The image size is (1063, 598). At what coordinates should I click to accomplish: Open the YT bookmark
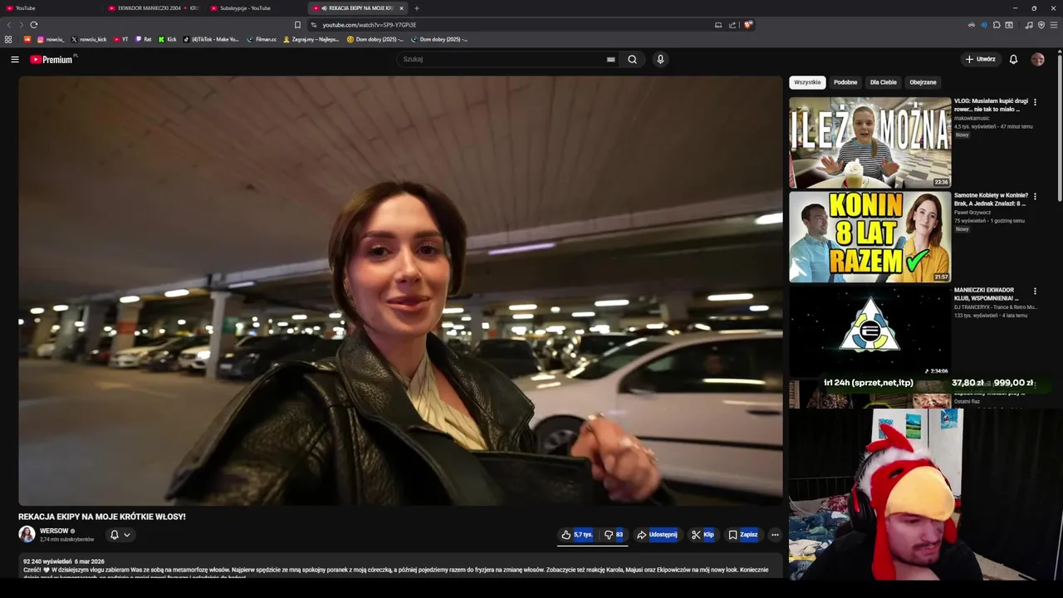(120, 39)
